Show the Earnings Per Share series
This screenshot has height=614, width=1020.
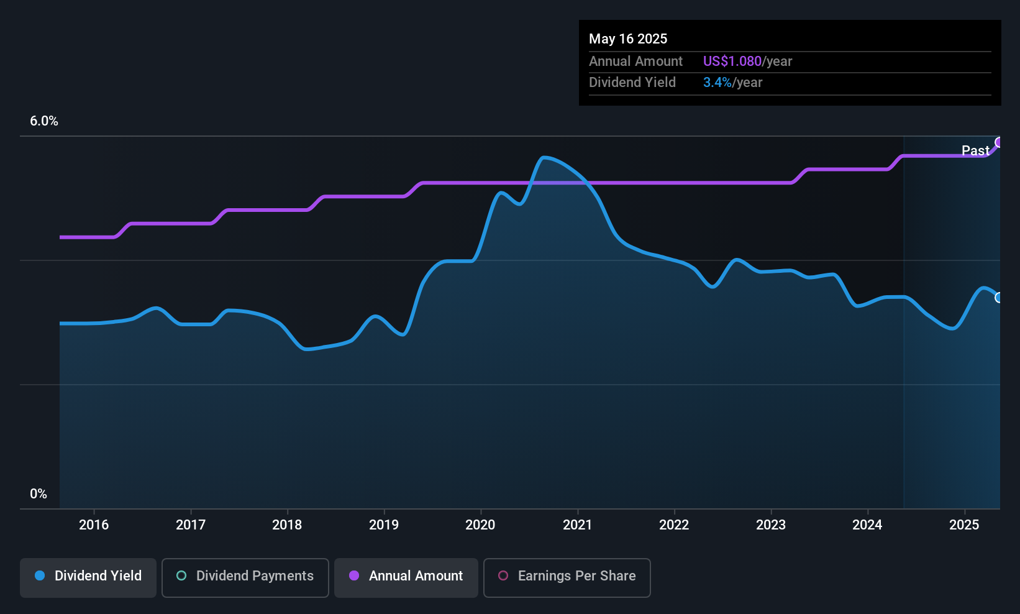coord(576,576)
